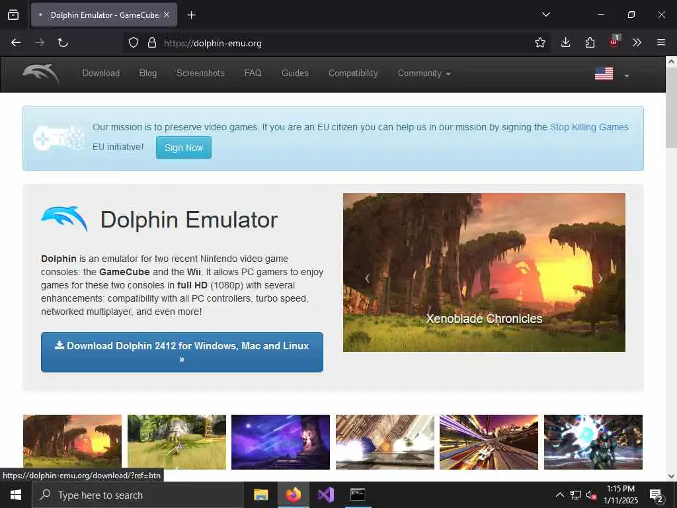Click the address bar URL field

click(x=337, y=43)
